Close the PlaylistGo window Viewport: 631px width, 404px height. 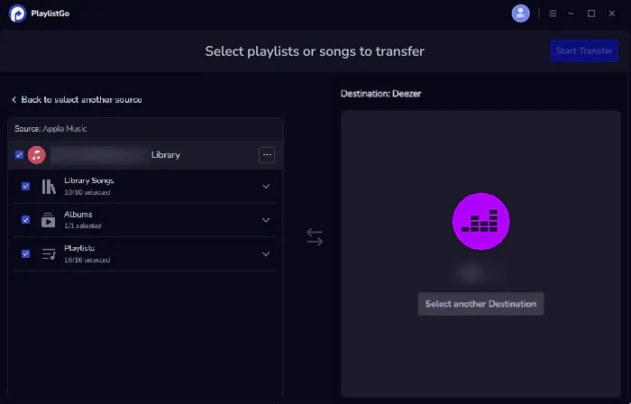(612, 14)
